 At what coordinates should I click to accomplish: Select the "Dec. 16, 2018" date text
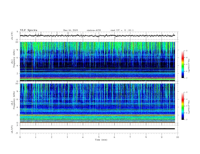coord(70,30)
